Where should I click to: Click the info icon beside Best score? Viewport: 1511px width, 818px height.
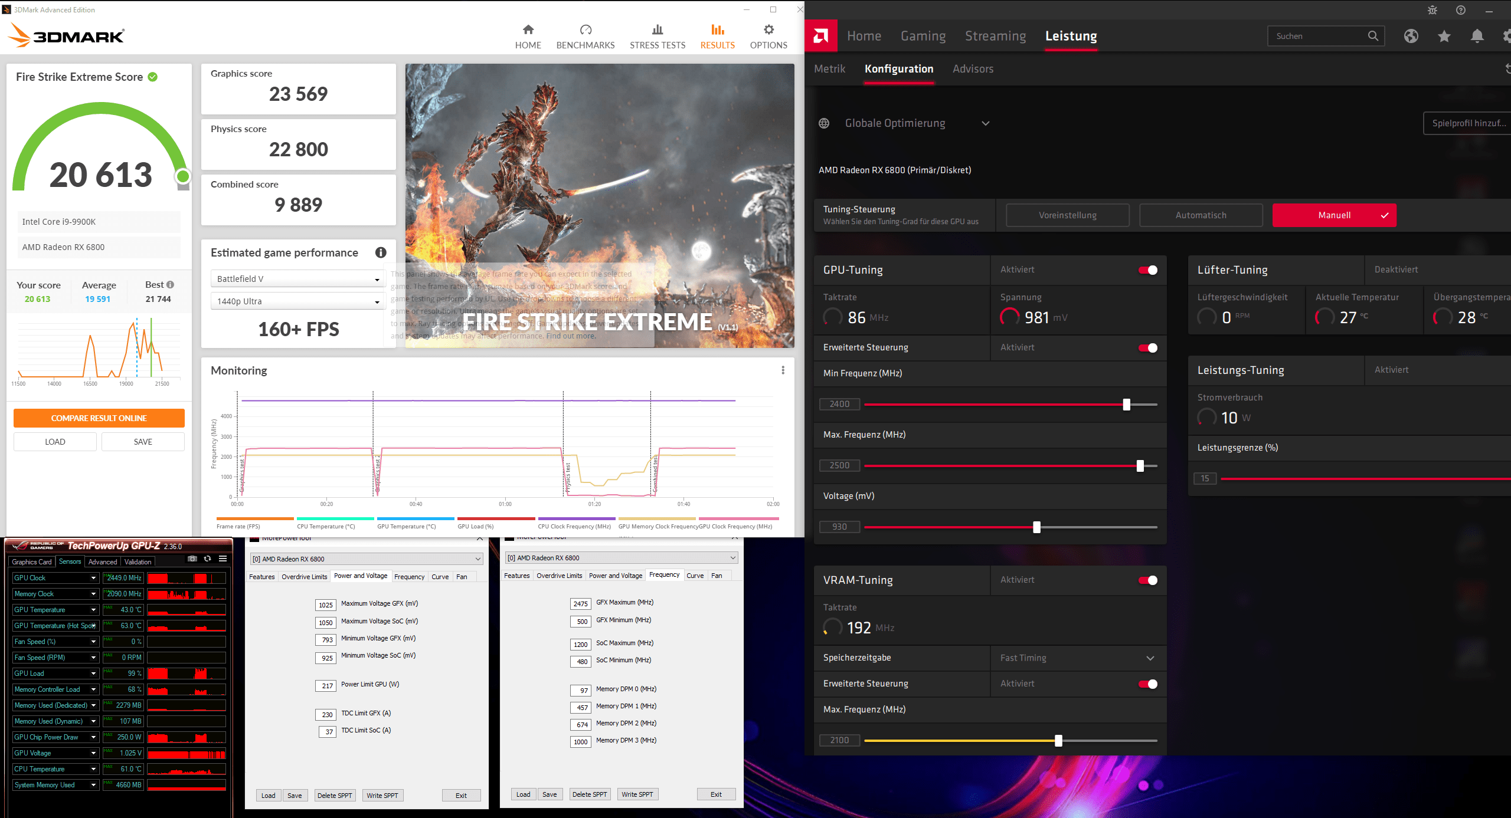click(170, 284)
